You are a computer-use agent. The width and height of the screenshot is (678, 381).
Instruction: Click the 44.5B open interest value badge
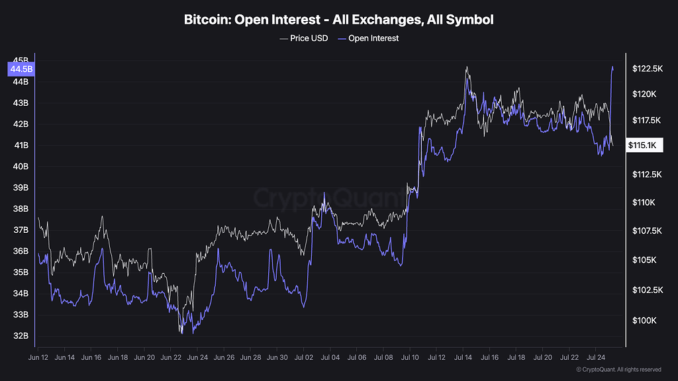pos(21,69)
